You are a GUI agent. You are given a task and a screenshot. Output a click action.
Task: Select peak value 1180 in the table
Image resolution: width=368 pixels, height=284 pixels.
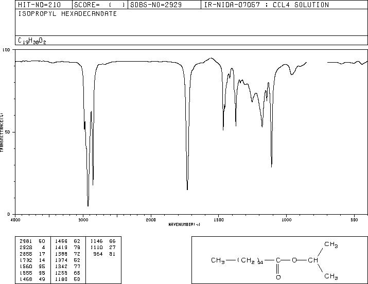pos(61,279)
